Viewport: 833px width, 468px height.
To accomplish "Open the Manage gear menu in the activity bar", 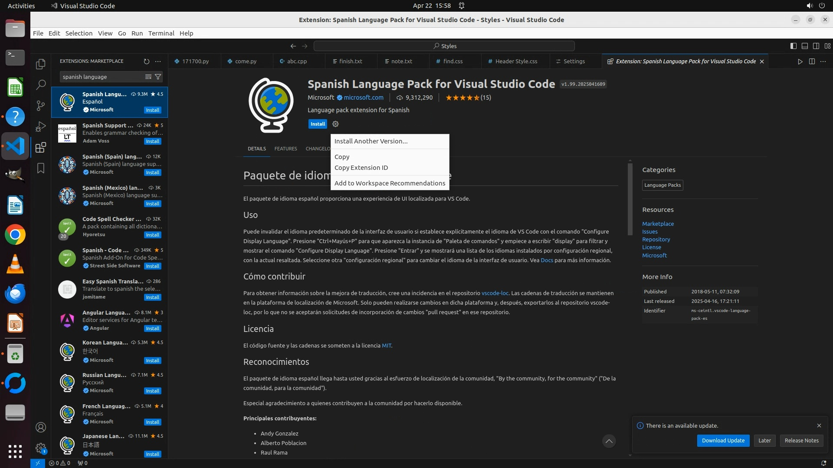I will point(41,448).
